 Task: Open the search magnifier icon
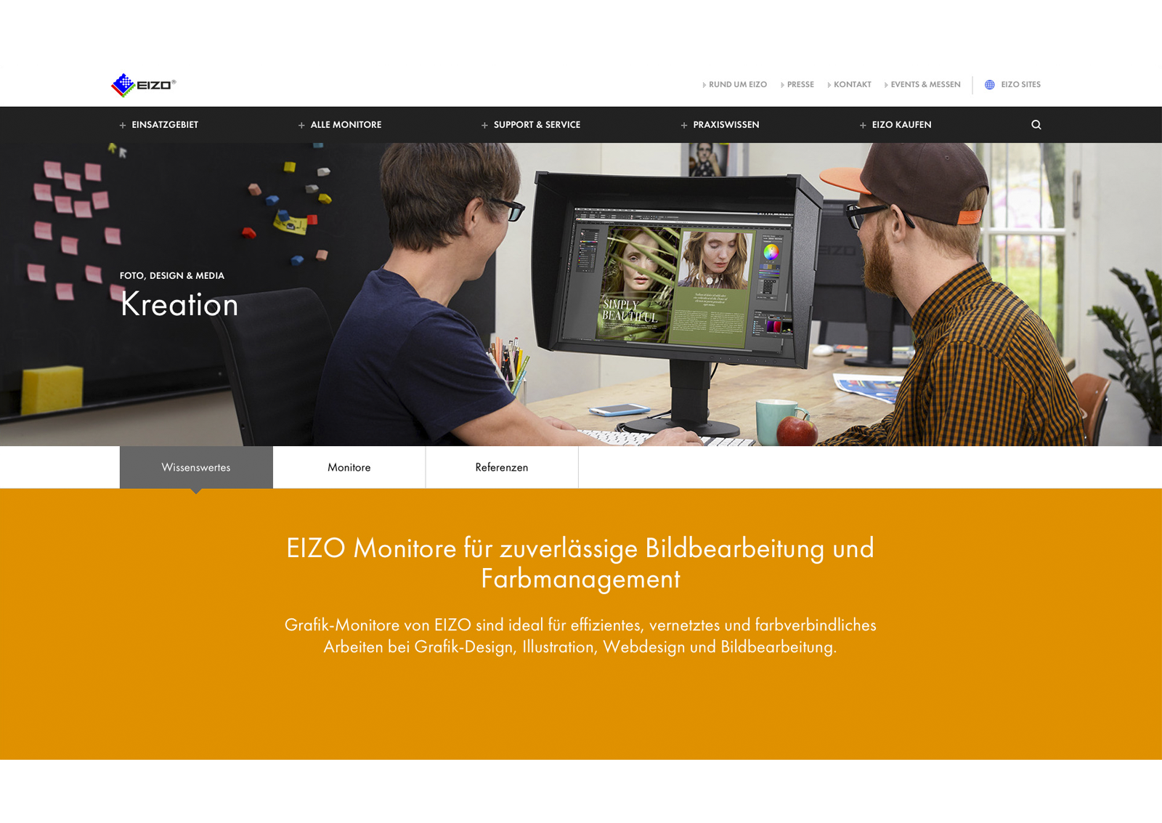pyautogui.click(x=1036, y=125)
